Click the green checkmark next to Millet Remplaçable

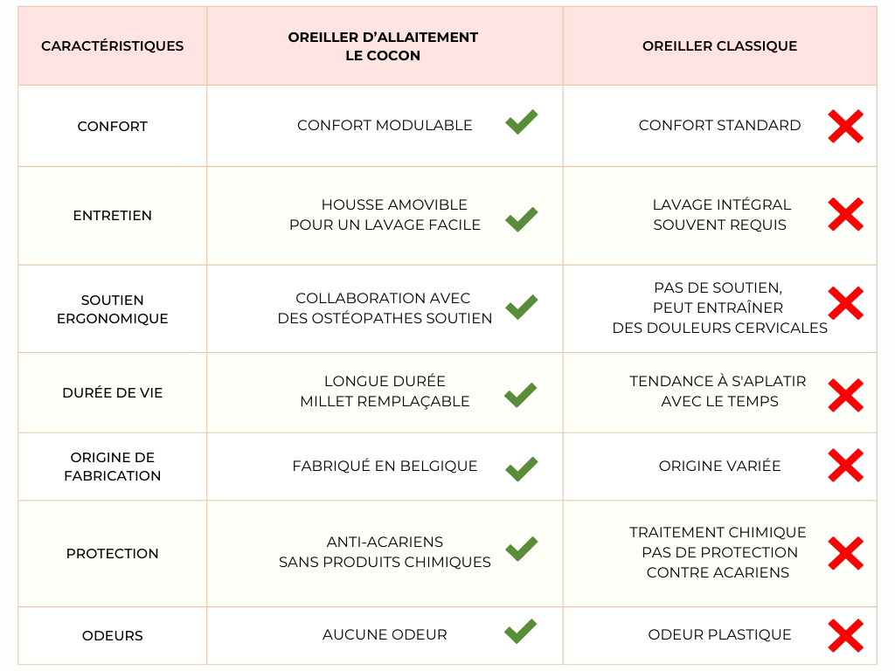[521, 395]
